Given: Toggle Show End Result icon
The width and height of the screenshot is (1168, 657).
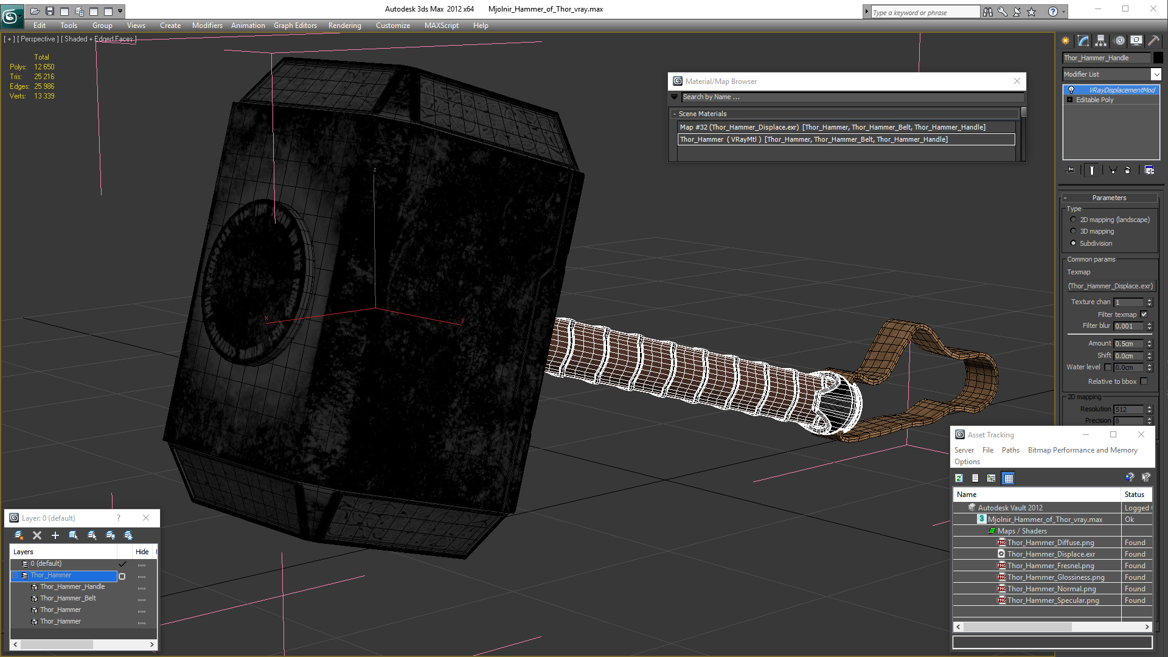Looking at the screenshot, I should pos(1092,170).
